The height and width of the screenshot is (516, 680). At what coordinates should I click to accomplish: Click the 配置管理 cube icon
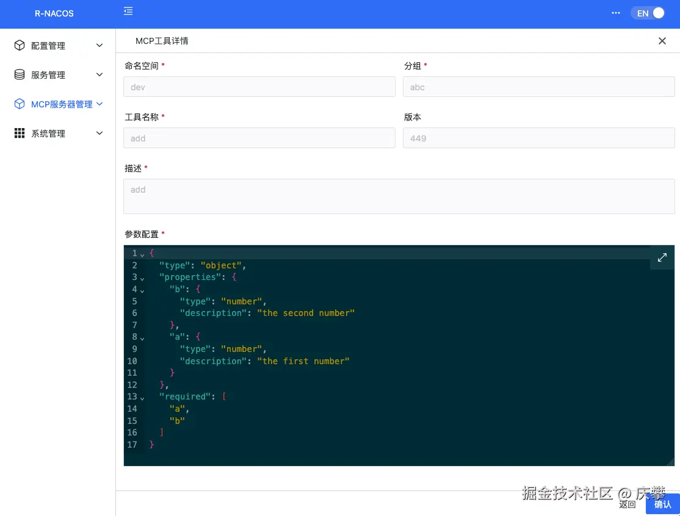(x=20, y=46)
